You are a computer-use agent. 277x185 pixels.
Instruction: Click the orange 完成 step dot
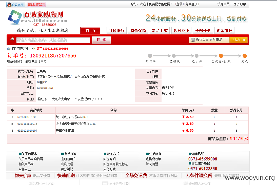245,56
